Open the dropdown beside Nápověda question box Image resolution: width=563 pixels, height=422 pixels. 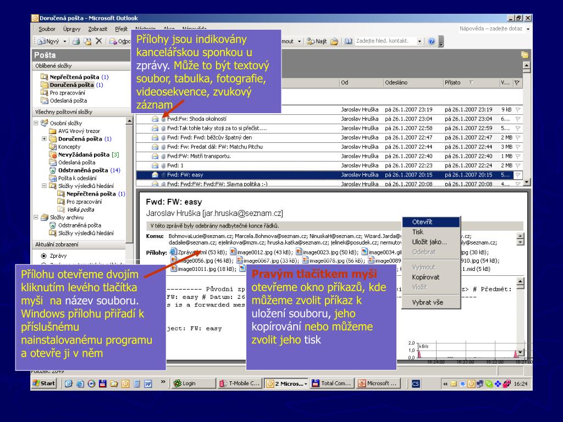(x=528, y=29)
